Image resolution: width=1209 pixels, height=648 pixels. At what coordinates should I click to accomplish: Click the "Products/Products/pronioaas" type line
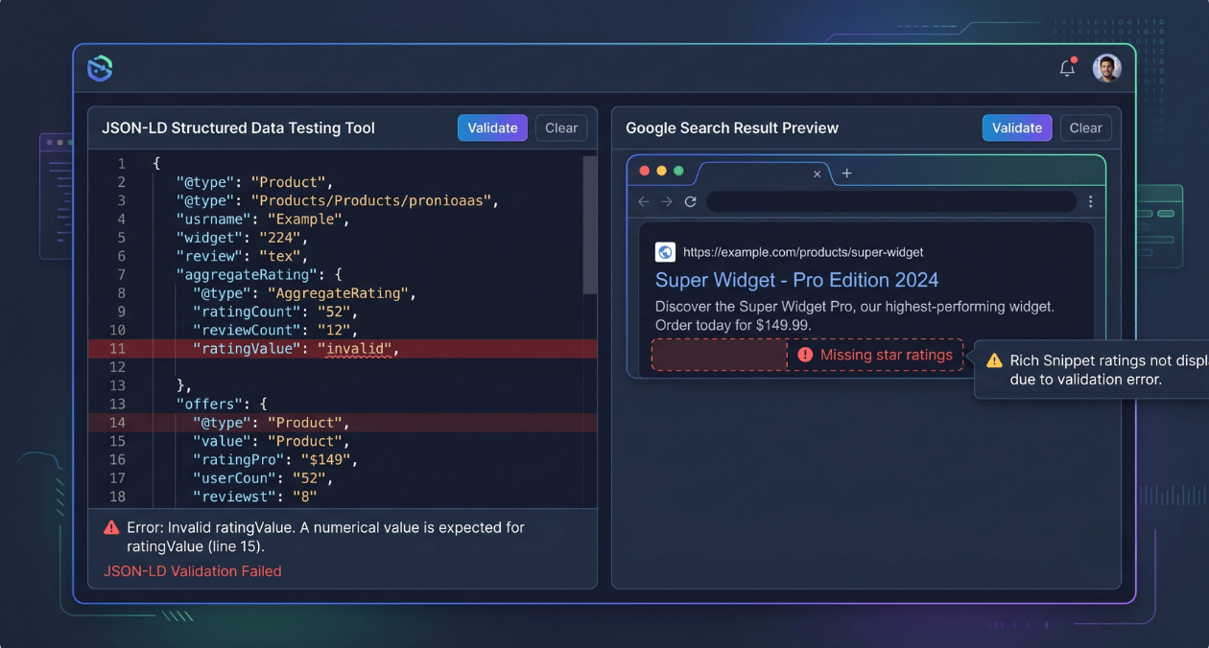338,201
